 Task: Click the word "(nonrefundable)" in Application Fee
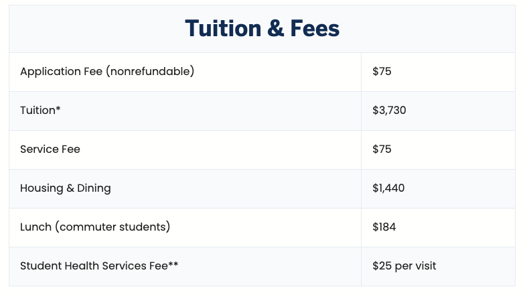[x=149, y=71]
